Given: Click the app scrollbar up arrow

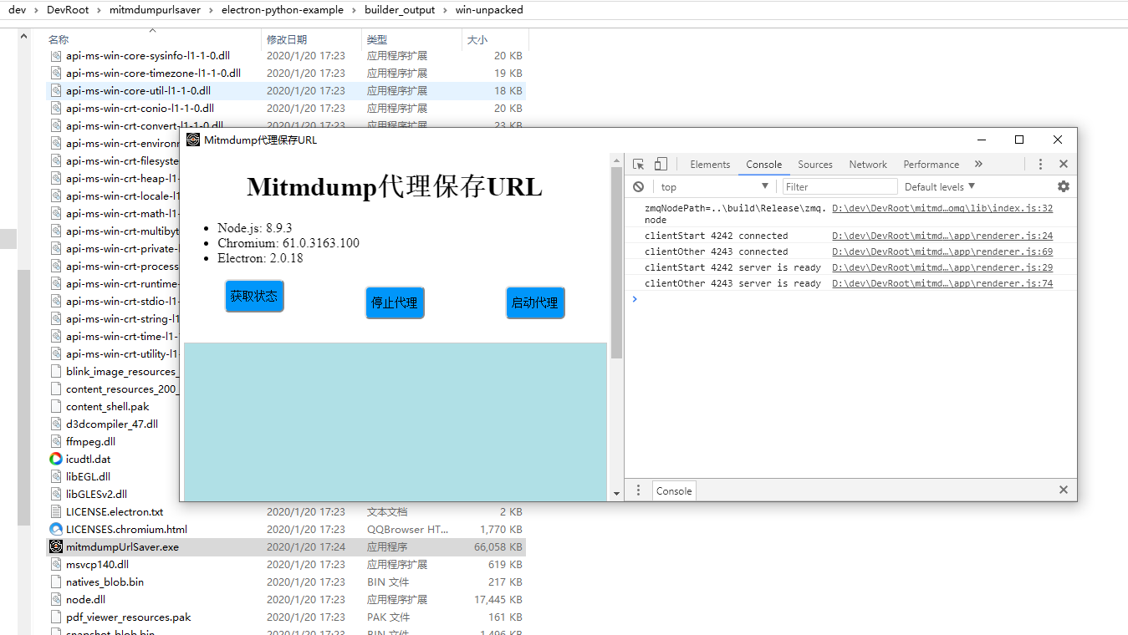Looking at the screenshot, I should click(617, 160).
